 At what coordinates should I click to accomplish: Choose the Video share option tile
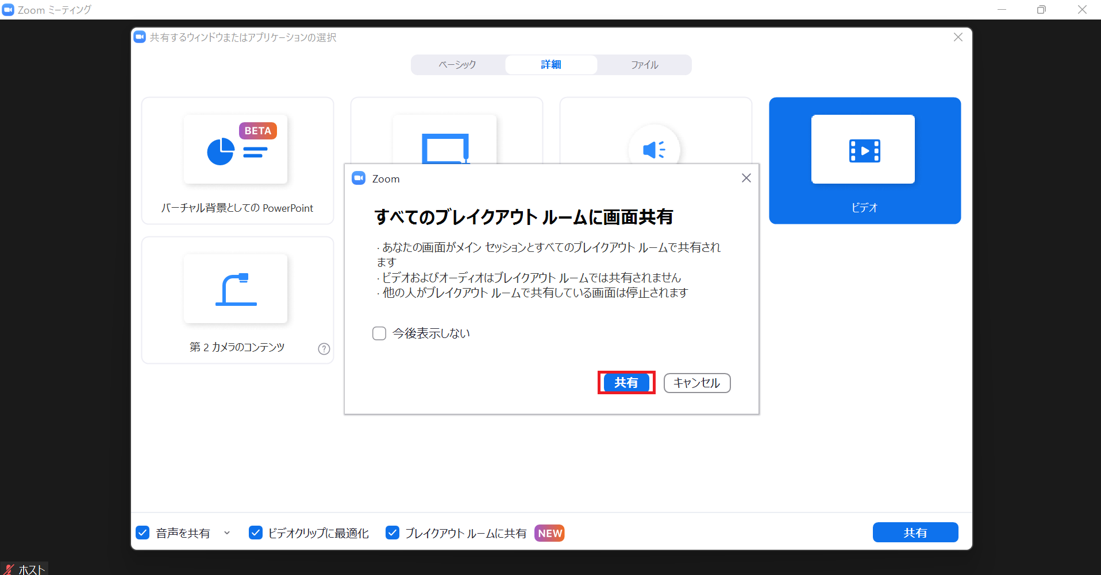click(x=864, y=161)
